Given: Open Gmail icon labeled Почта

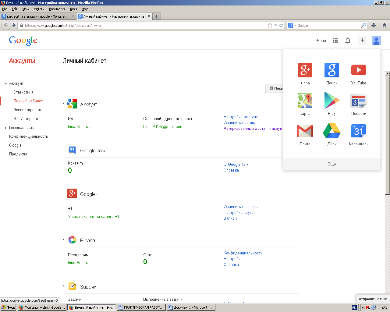Looking at the screenshot, I should (x=305, y=131).
